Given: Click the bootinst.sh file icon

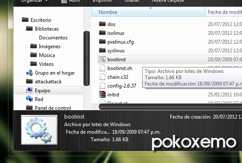Looking at the screenshot, I should click(x=102, y=68).
